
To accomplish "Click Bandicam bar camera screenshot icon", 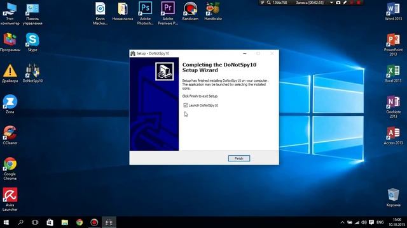I will [x=338, y=3].
